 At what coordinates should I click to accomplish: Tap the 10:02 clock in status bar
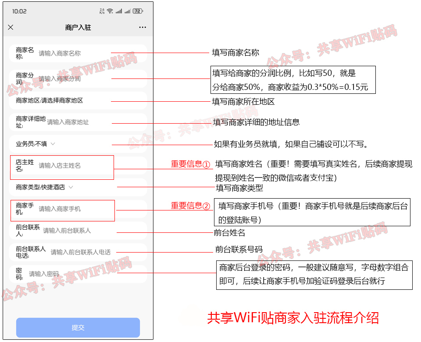(19, 11)
